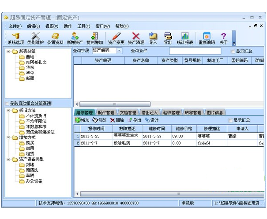Check 显示汇总 in the maintenance toolbar

pyautogui.click(x=230, y=120)
